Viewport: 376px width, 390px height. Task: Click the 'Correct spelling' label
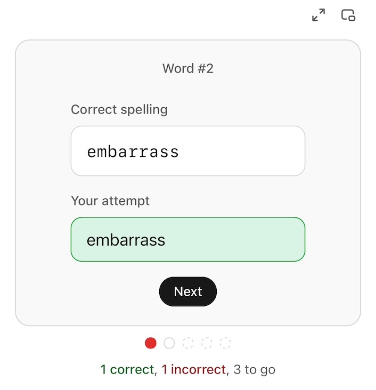tap(119, 110)
